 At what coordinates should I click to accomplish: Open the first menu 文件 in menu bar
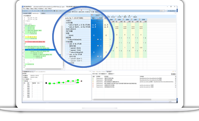[x=24, y=8]
